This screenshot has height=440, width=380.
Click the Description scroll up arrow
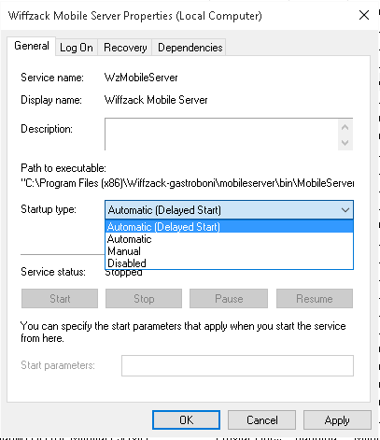point(345,127)
